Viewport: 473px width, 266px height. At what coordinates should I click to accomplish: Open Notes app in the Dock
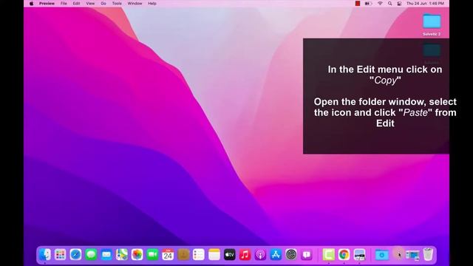coord(214,254)
